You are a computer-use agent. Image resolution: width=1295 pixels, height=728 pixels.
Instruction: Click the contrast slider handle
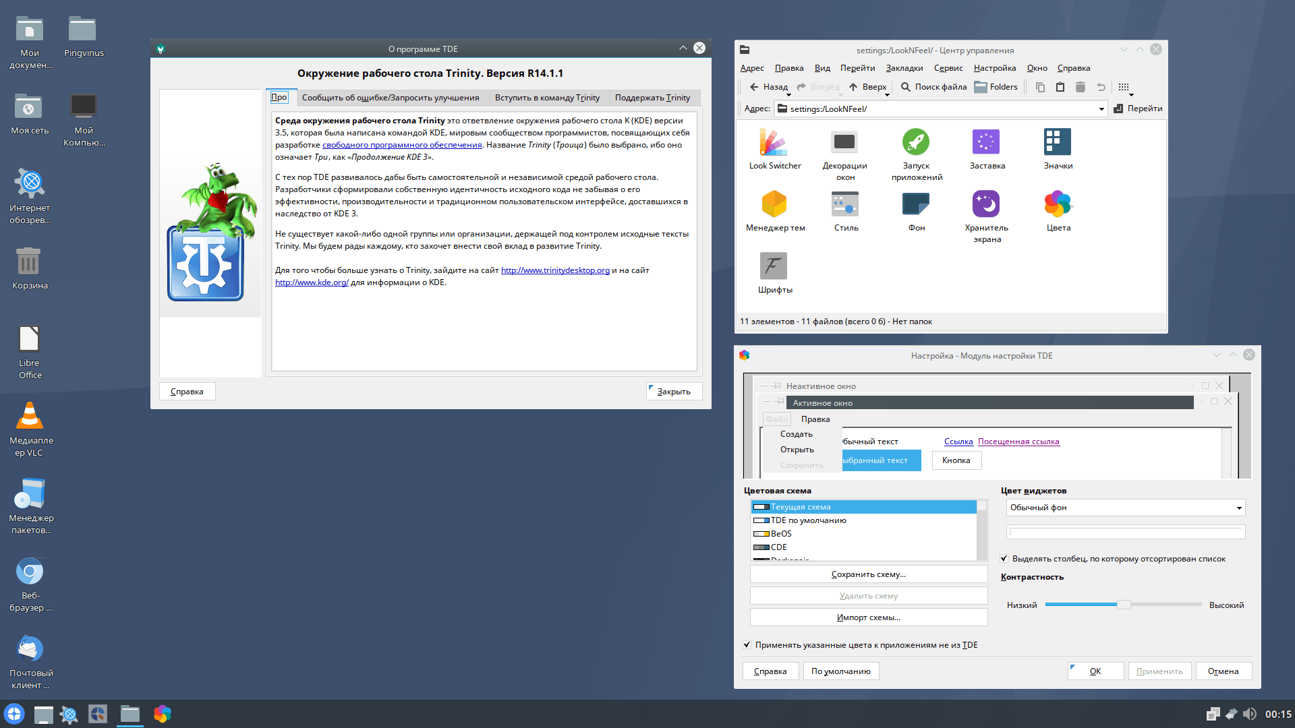(1124, 605)
